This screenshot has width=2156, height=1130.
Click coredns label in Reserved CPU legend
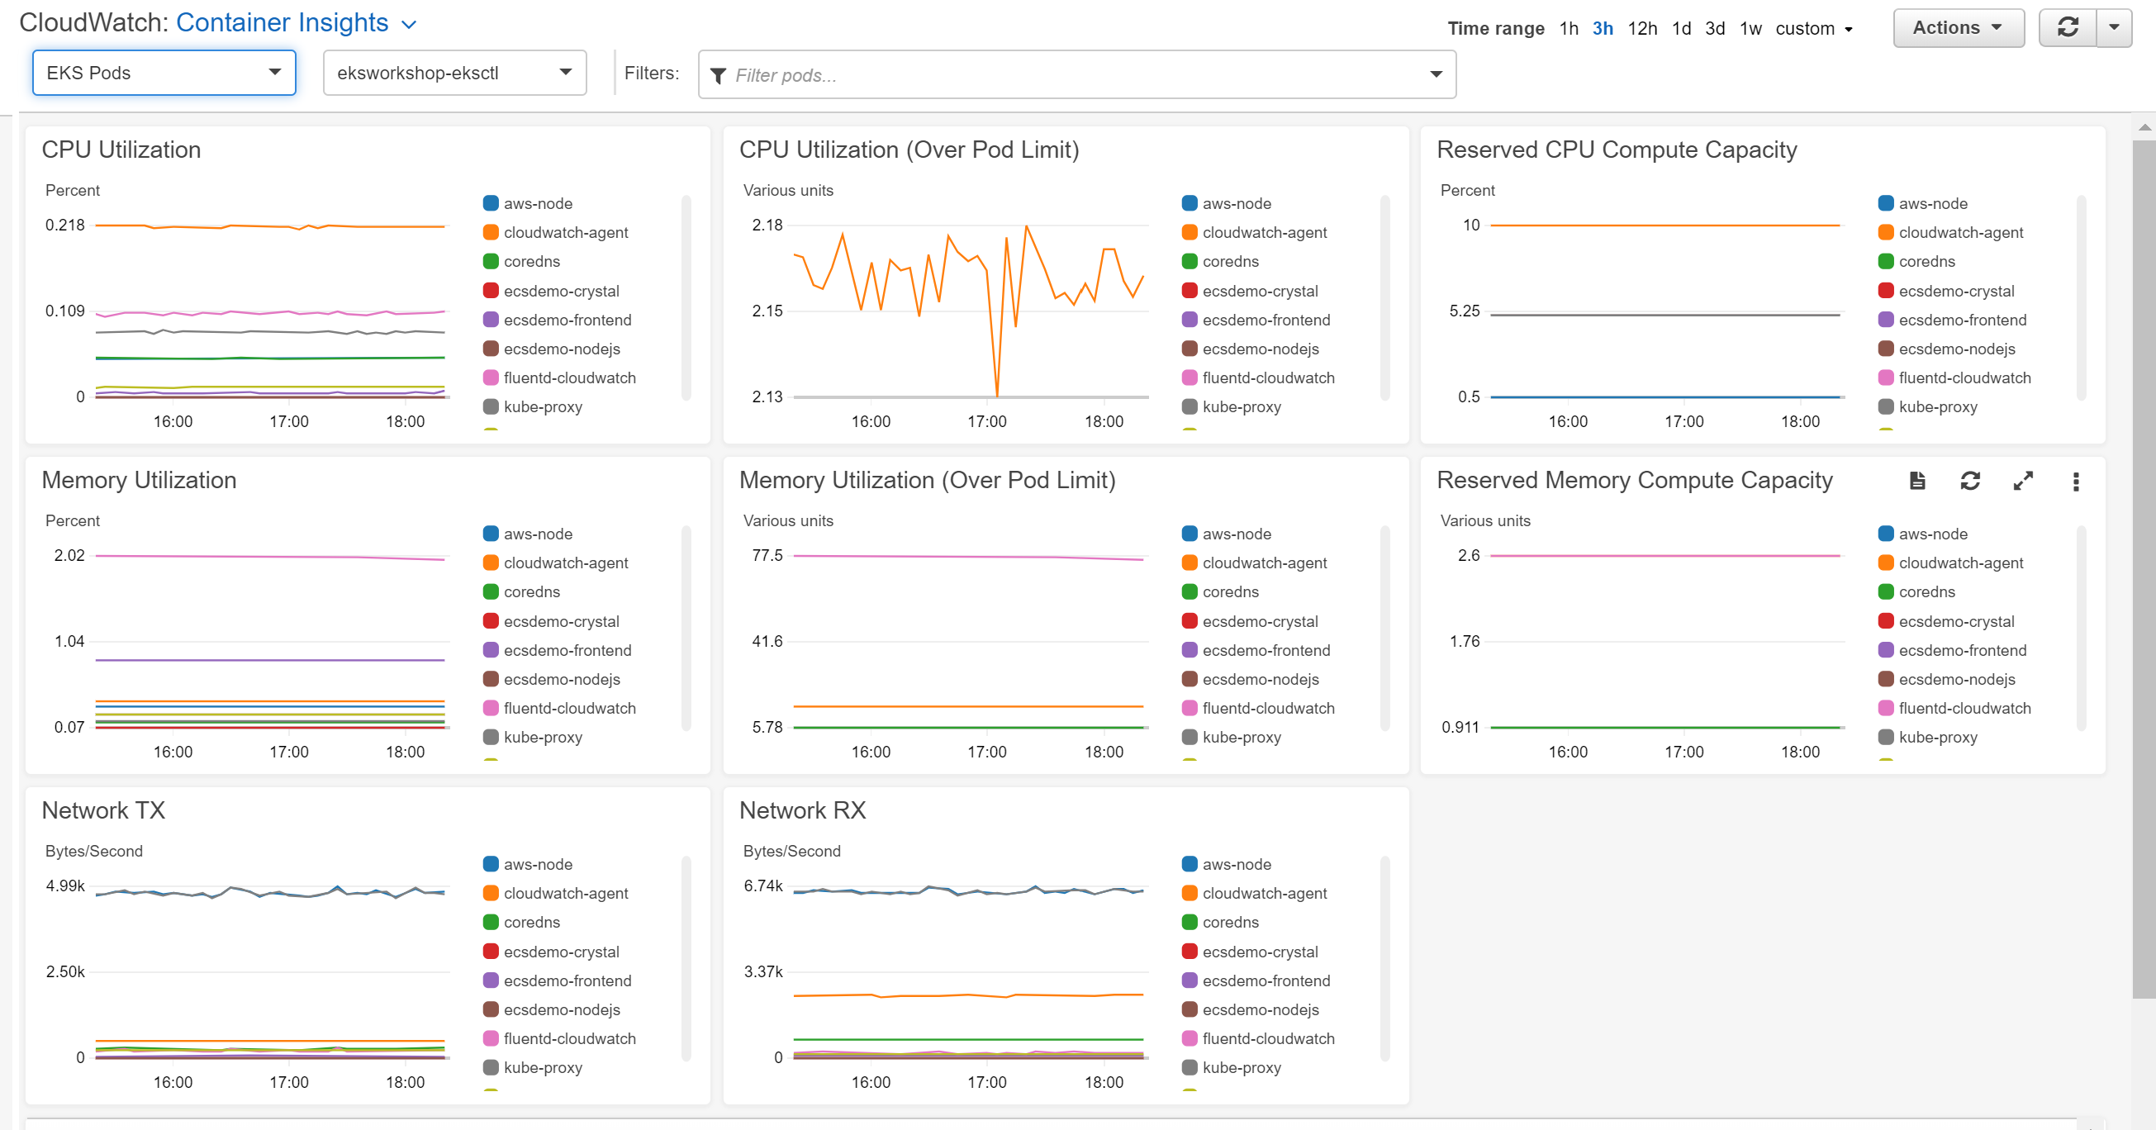click(x=1926, y=261)
